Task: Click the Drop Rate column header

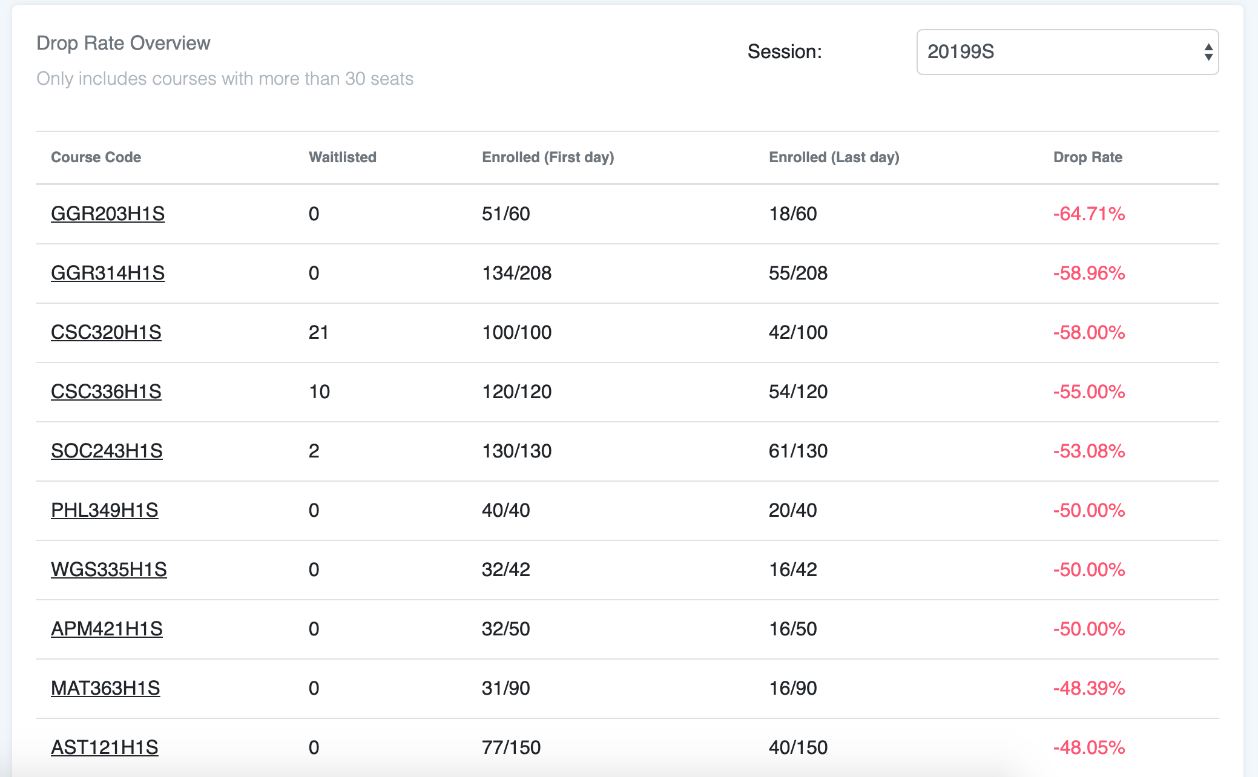Action: click(x=1087, y=157)
